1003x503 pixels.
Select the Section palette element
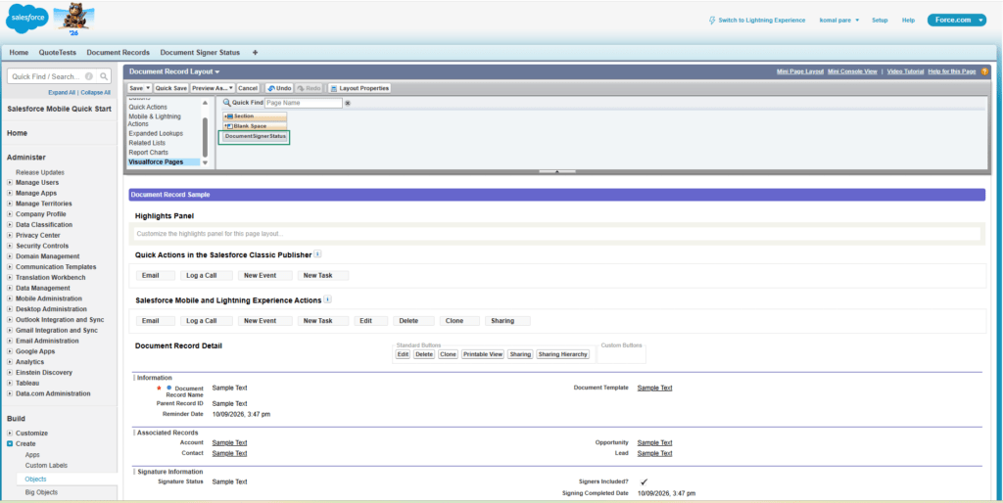[255, 116]
